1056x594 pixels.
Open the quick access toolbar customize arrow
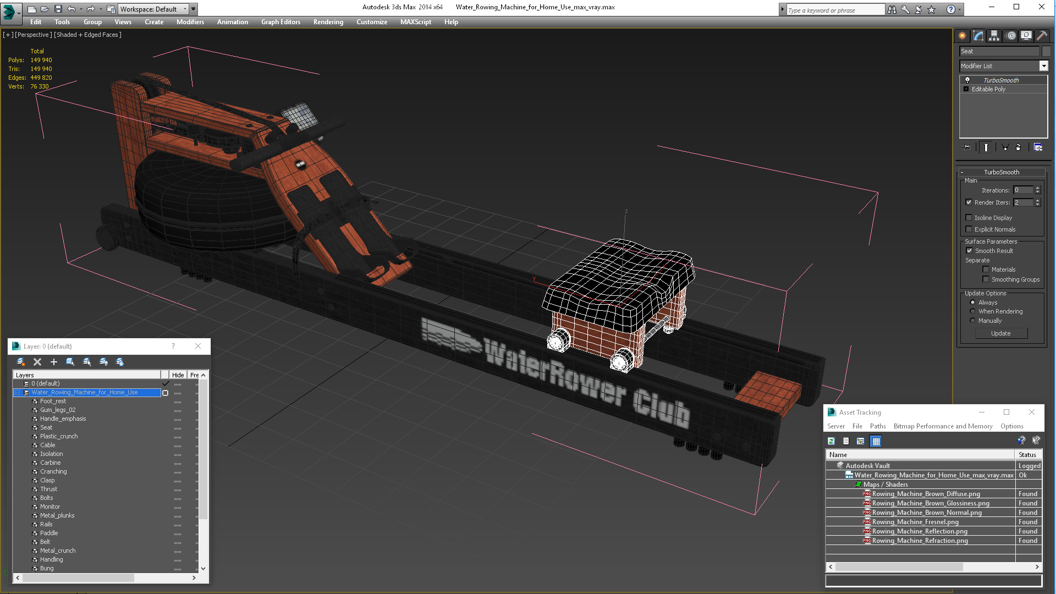point(193,9)
